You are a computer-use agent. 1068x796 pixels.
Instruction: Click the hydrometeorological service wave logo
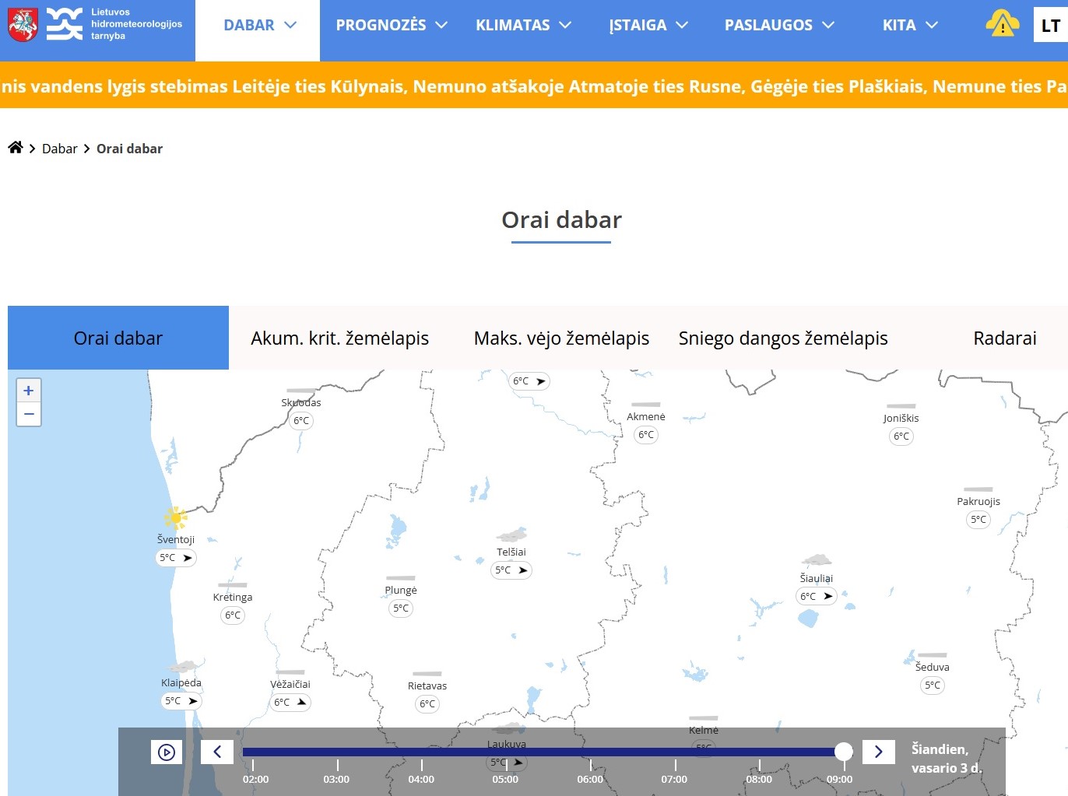(x=65, y=24)
